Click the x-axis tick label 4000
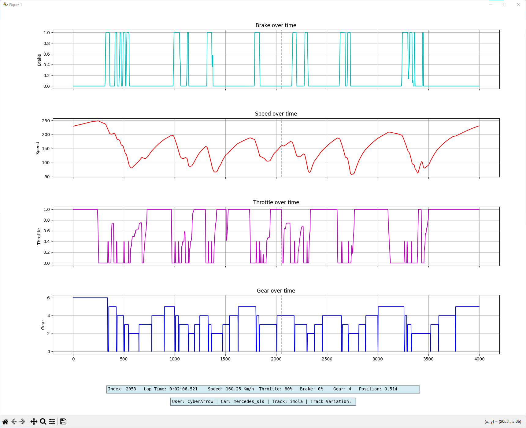 [x=479, y=359]
